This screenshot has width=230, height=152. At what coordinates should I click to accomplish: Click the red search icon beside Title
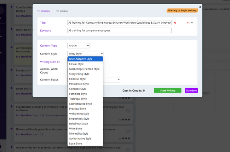coord(175,23)
